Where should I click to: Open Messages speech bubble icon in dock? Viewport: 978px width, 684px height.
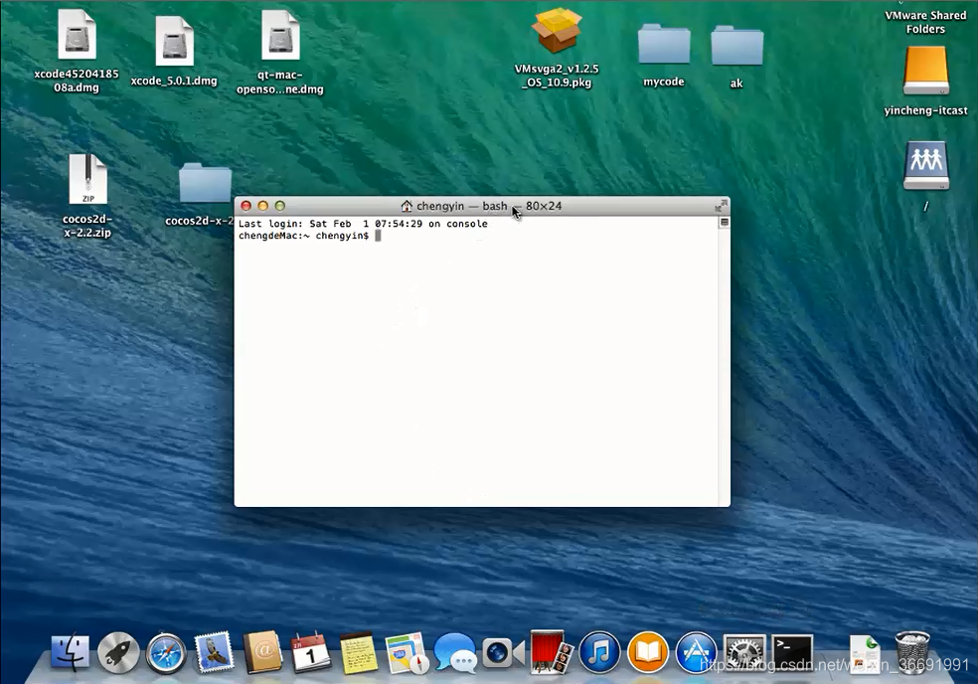click(454, 653)
